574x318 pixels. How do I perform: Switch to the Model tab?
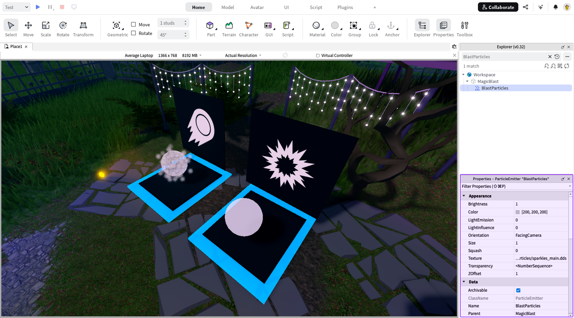pos(228,7)
